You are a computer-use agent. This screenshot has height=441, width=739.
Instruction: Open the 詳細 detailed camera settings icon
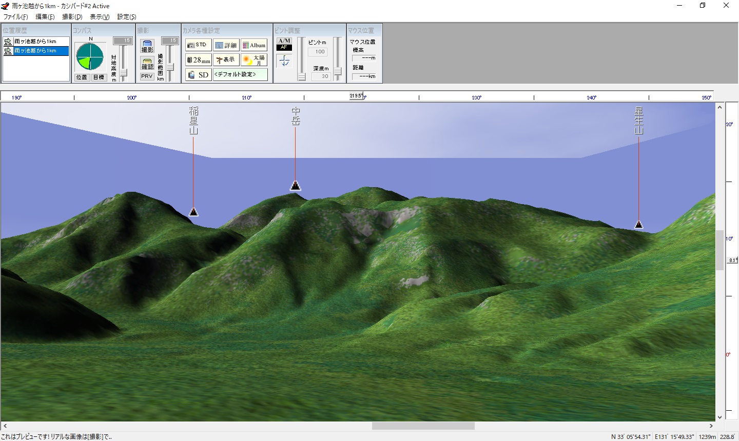(x=226, y=45)
